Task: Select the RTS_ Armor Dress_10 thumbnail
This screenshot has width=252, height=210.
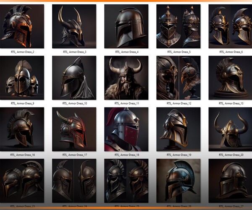Action: (x=74, y=78)
